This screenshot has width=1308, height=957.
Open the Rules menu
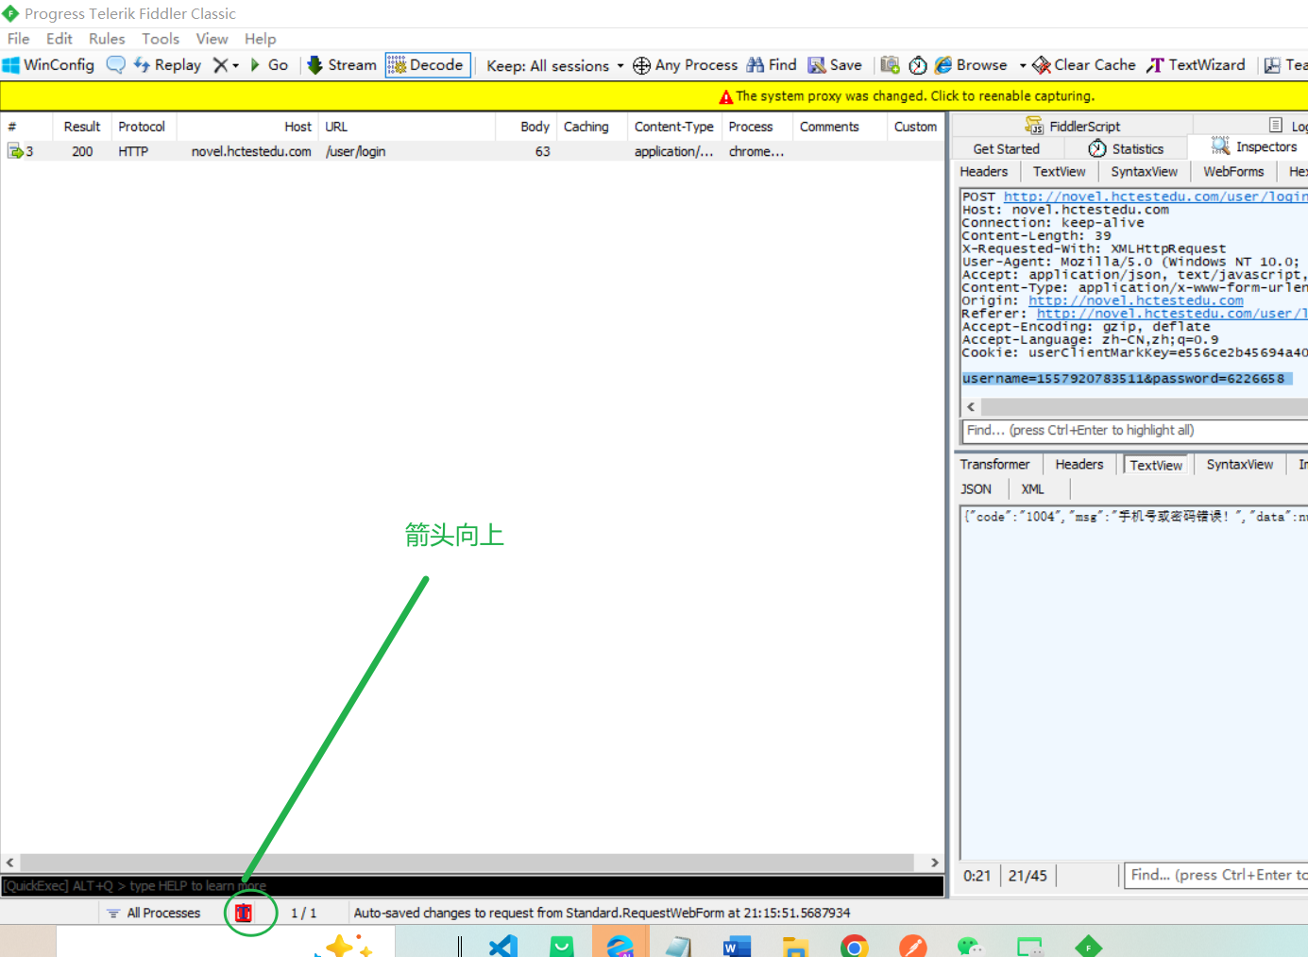click(x=107, y=39)
